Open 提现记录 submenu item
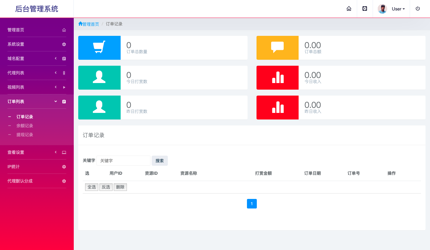The width and height of the screenshot is (430, 250). [x=25, y=135]
